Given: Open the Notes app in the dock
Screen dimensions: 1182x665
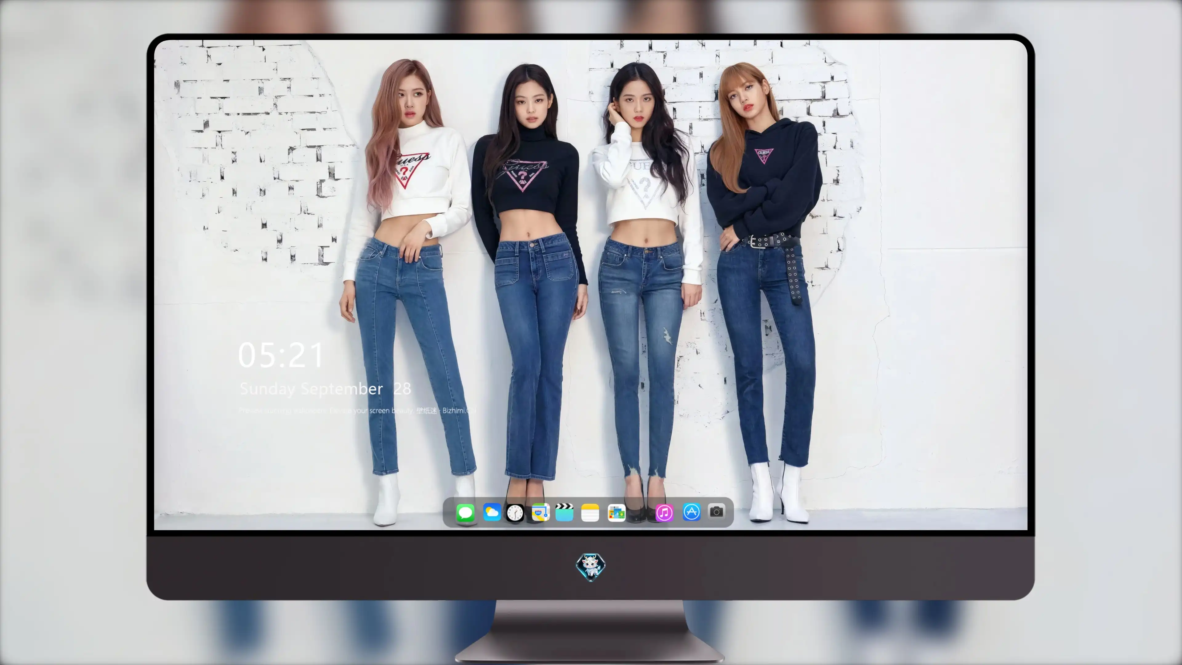Looking at the screenshot, I should (590, 512).
